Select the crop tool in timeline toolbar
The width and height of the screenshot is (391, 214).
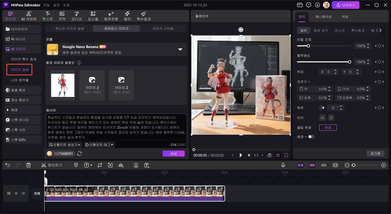pyautogui.click(x=100, y=165)
